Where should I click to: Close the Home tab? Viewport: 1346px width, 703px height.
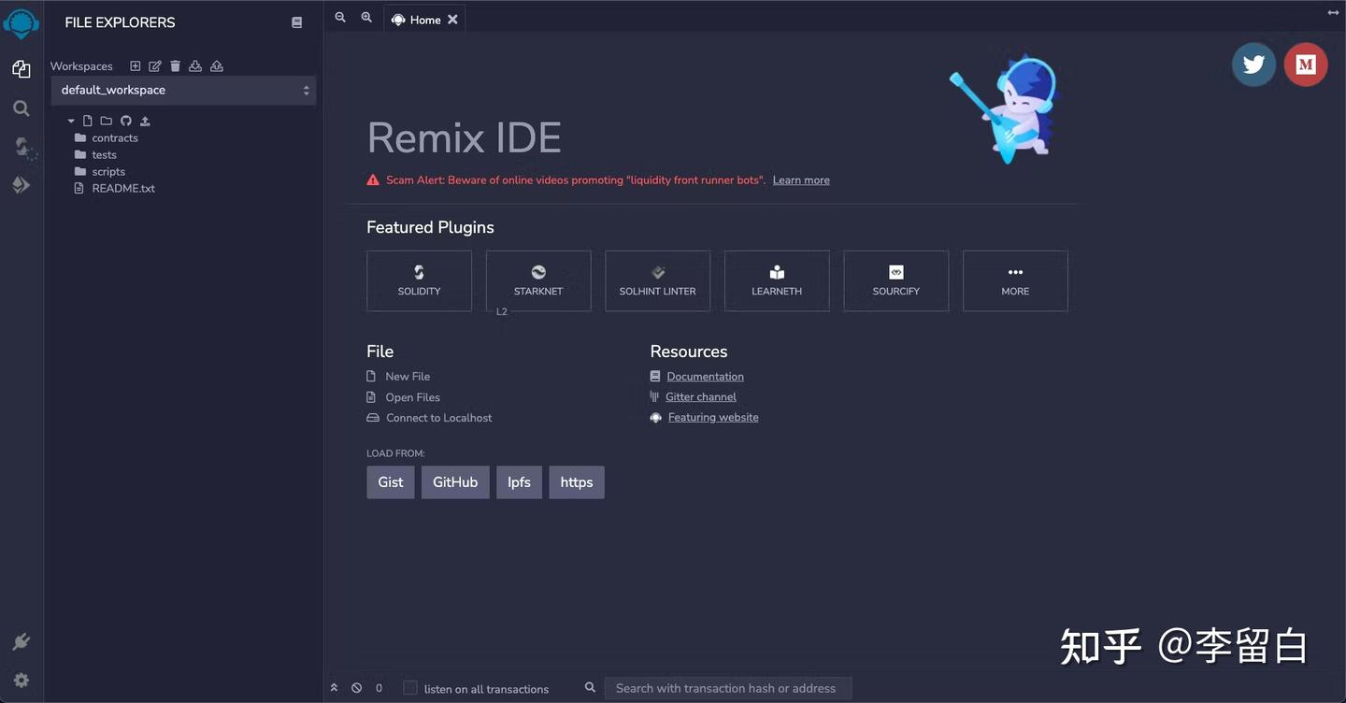[x=452, y=19]
